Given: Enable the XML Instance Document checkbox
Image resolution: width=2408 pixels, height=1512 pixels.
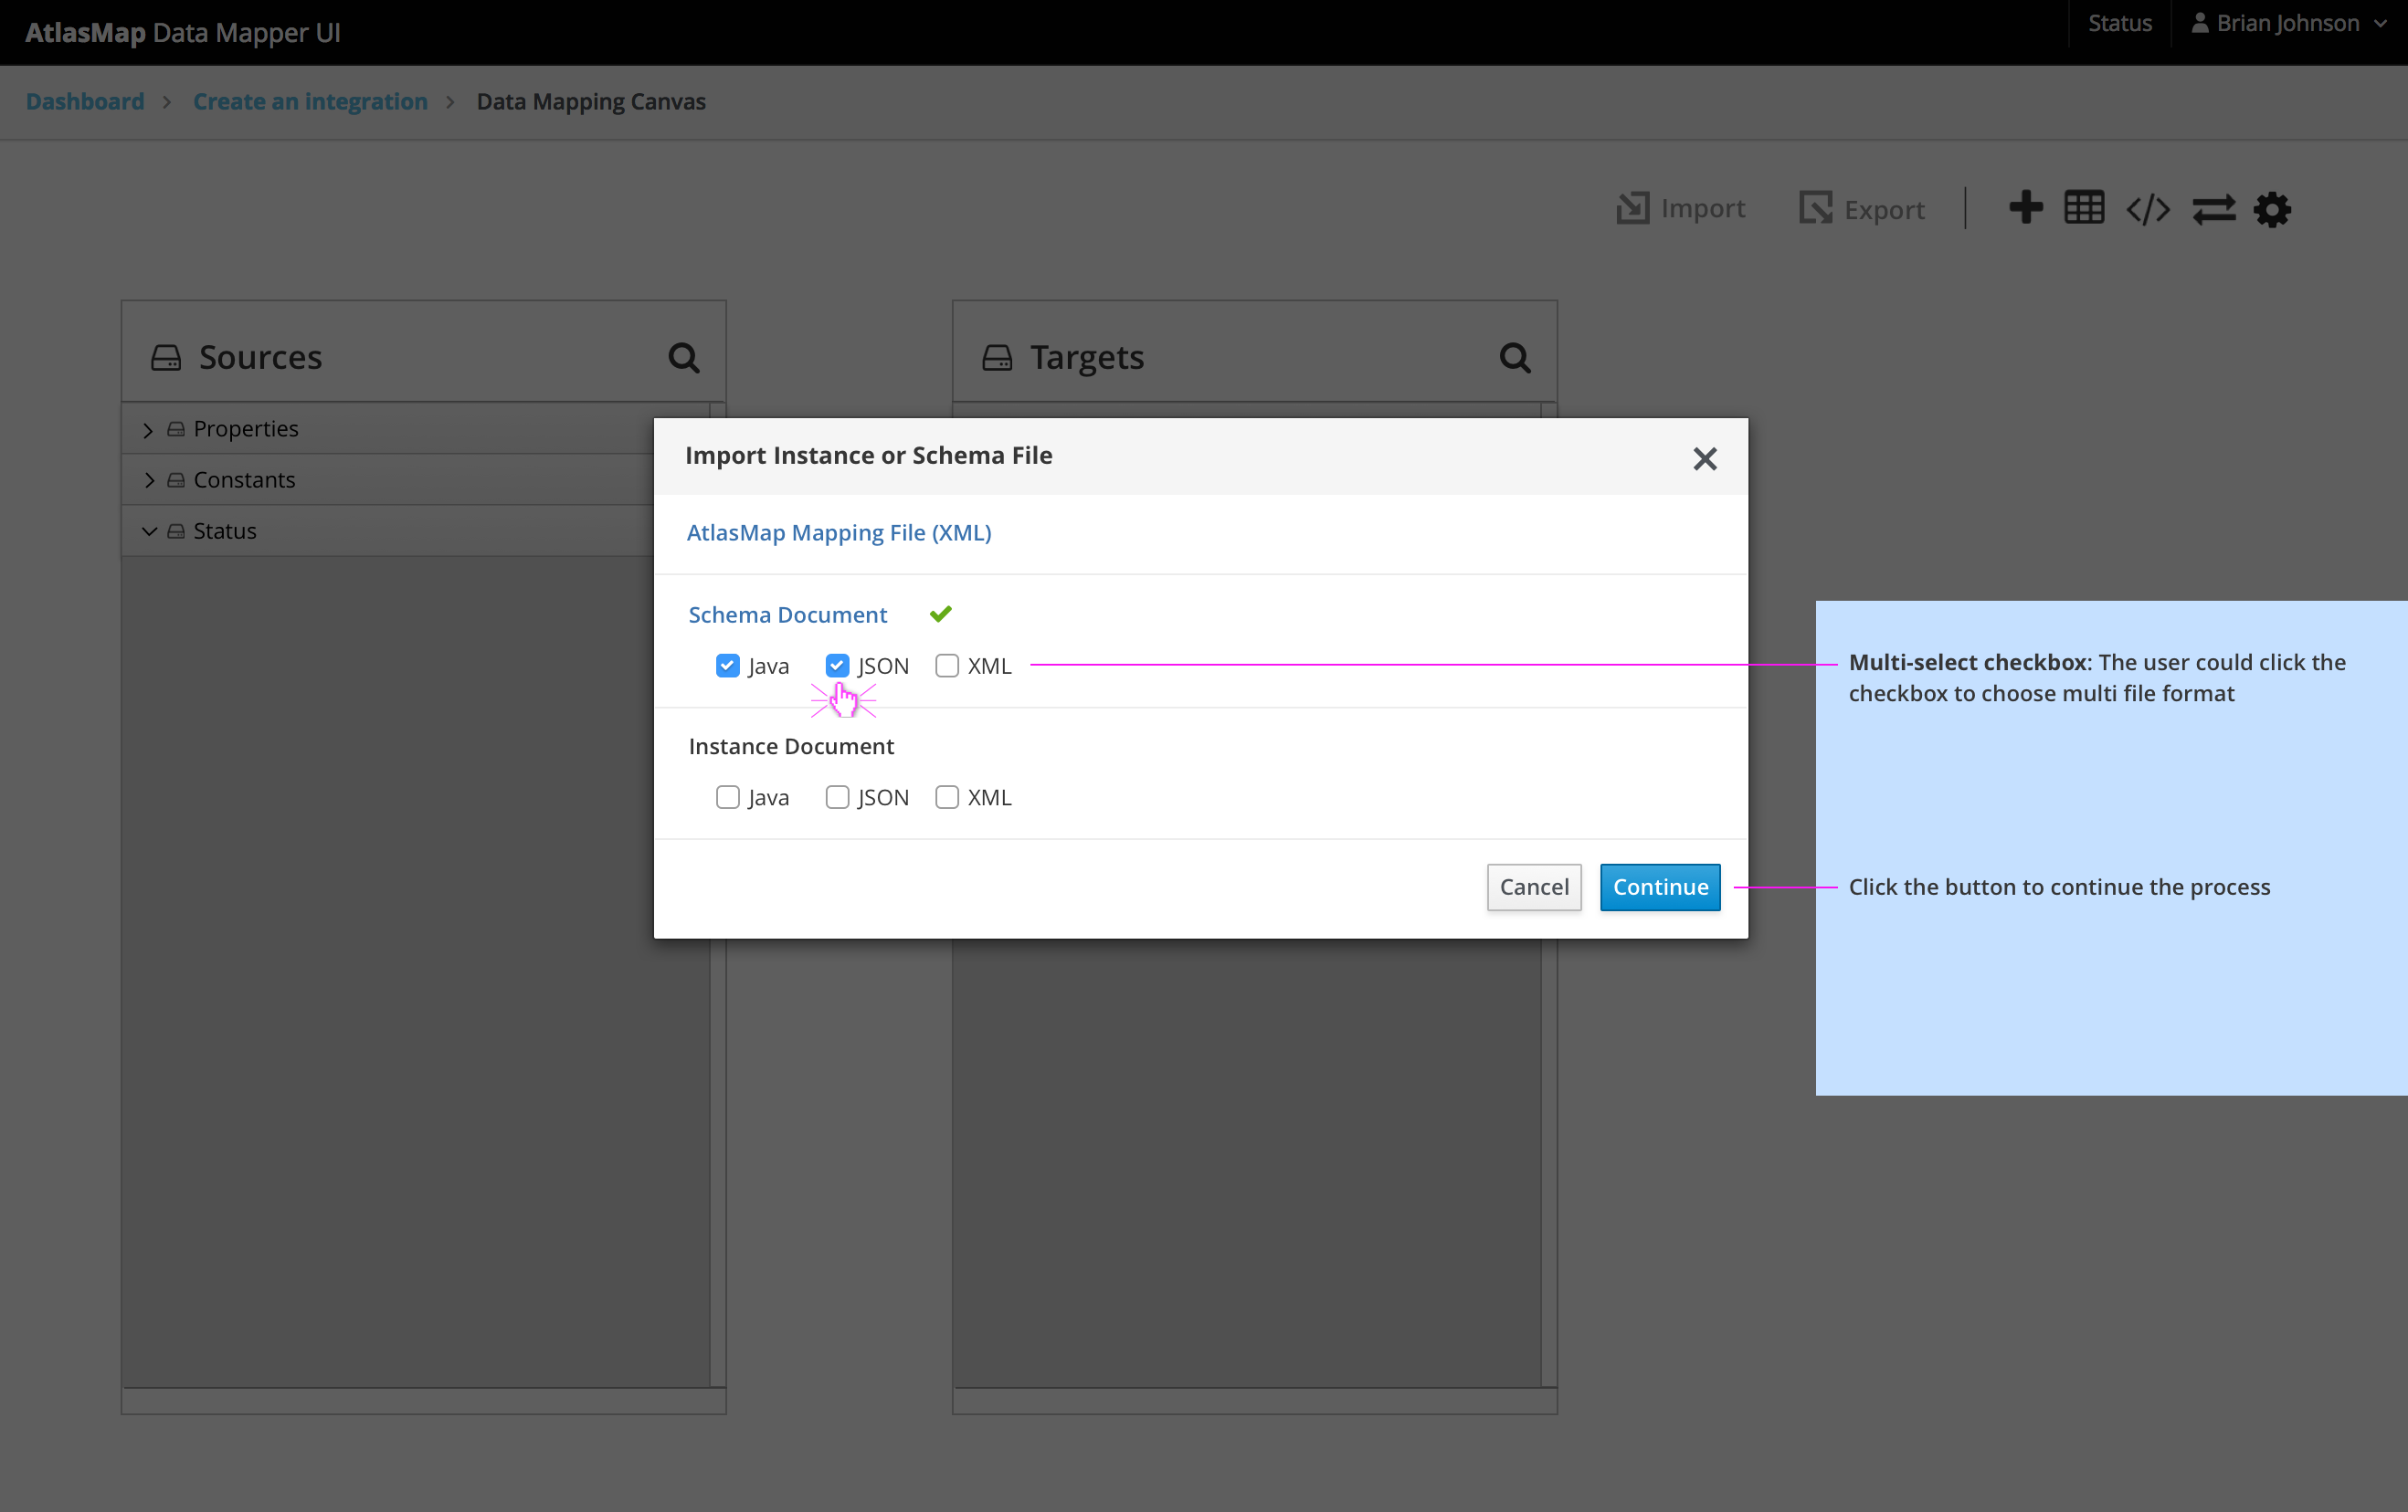Looking at the screenshot, I should pos(947,796).
